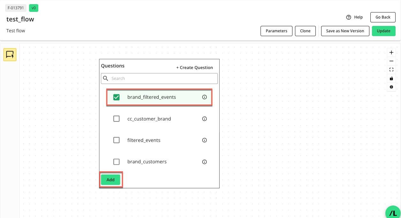
Task: Click Save as New Version
Action: coord(345,31)
